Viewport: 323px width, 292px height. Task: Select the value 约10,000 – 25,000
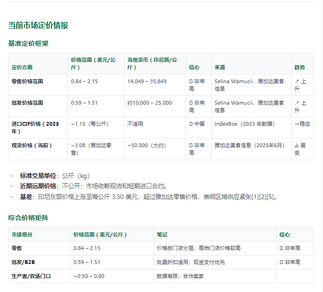pyautogui.click(x=149, y=103)
